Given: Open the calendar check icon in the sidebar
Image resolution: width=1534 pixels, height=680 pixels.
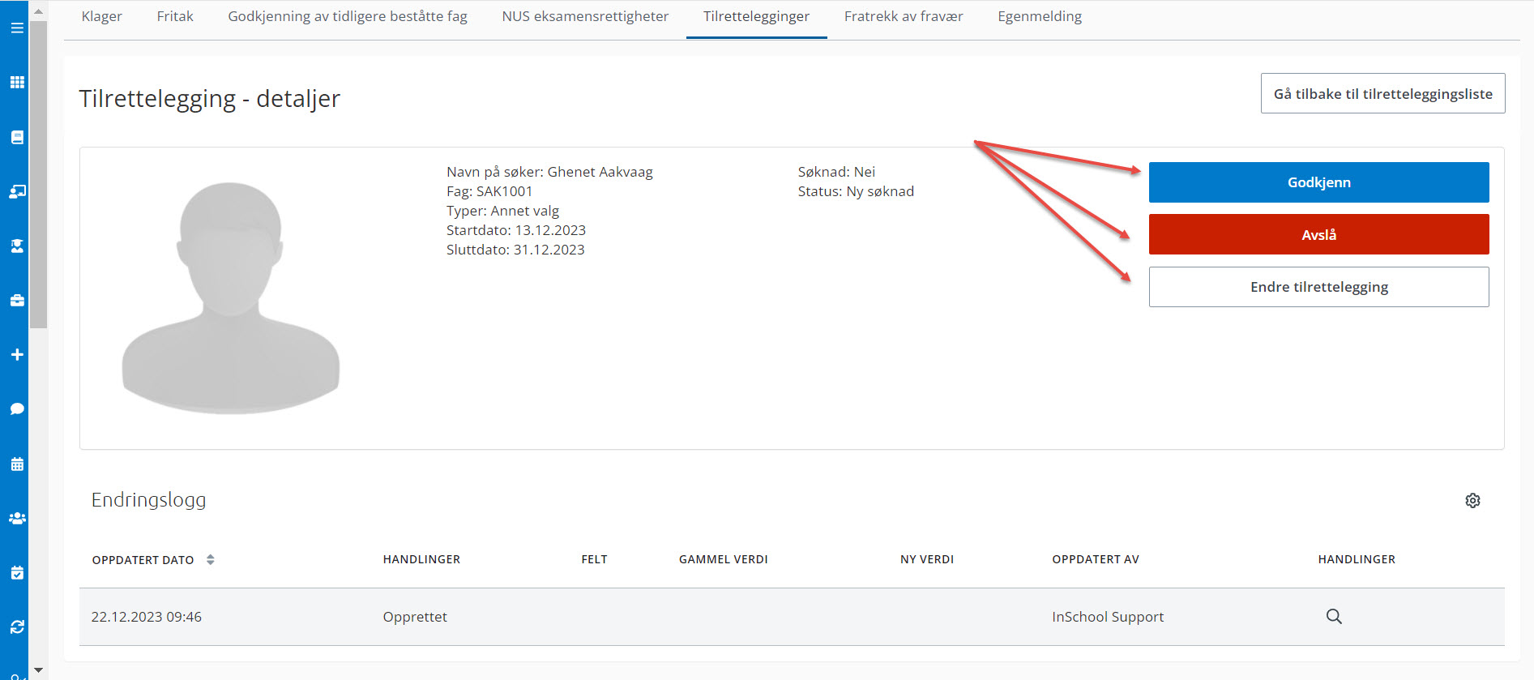Looking at the screenshot, I should tap(17, 572).
